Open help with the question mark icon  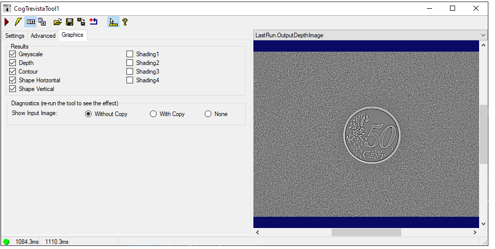click(125, 22)
